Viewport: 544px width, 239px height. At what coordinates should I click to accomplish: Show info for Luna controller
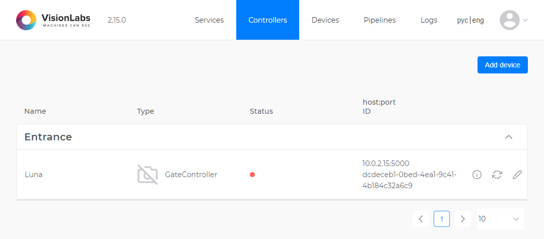pos(477,175)
